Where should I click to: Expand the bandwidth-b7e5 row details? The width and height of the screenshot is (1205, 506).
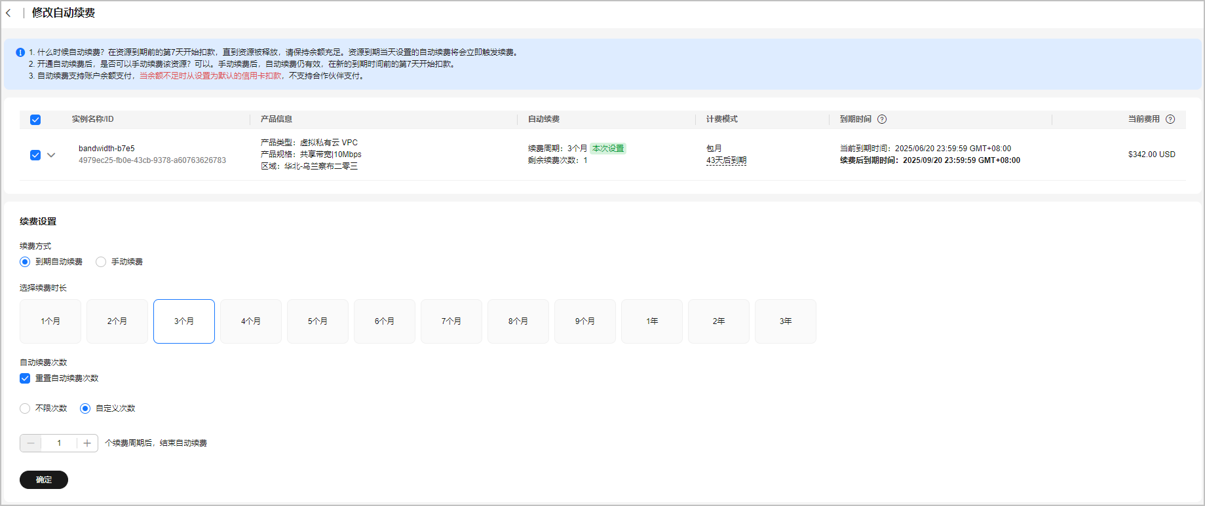pyautogui.click(x=51, y=155)
